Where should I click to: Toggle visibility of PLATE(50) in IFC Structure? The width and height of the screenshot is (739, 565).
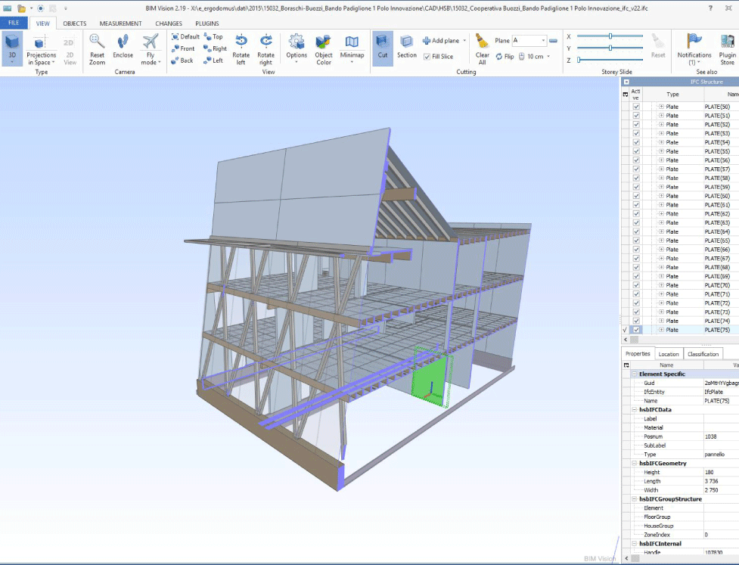[x=635, y=106]
